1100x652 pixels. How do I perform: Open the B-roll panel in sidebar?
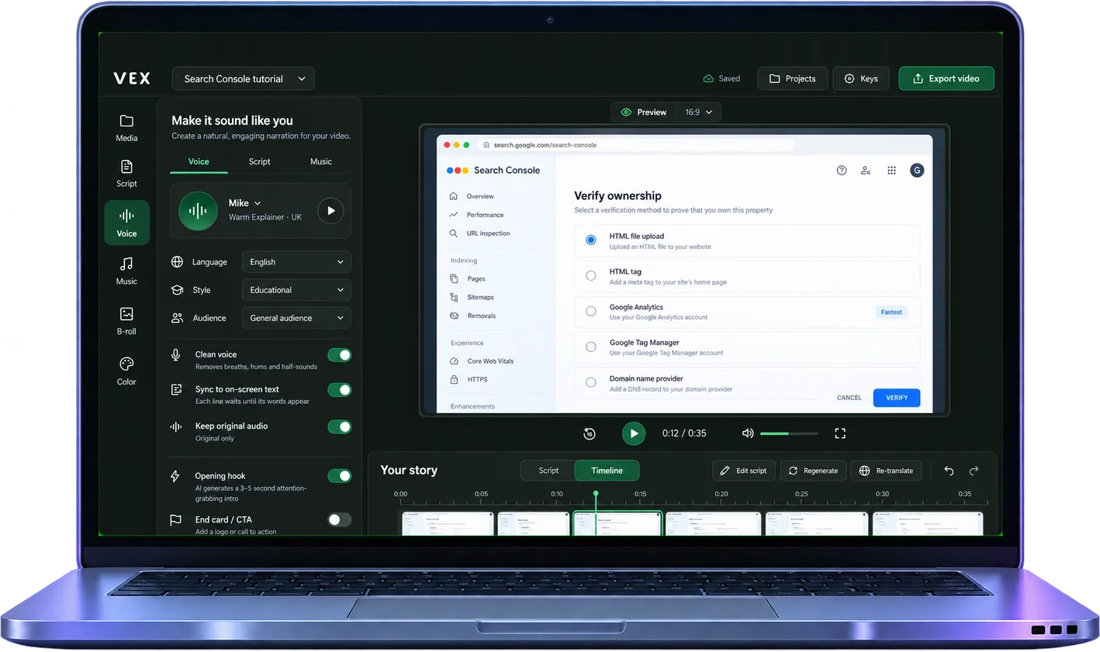[126, 321]
